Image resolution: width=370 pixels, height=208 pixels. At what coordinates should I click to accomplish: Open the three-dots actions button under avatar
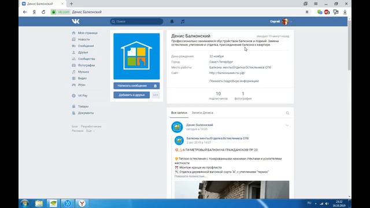[156, 95]
